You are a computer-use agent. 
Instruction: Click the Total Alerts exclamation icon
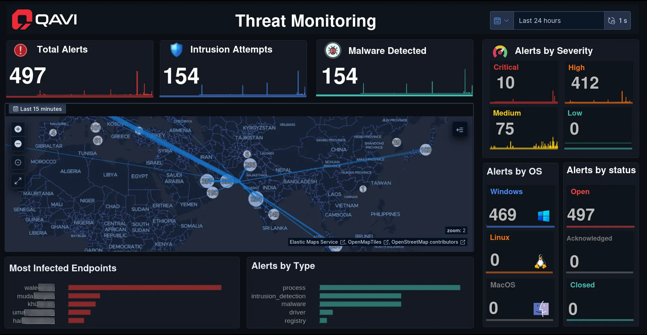pos(20,50)
